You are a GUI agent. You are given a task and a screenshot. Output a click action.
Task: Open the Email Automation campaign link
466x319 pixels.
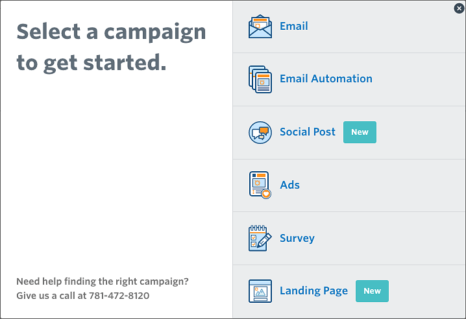326,79
